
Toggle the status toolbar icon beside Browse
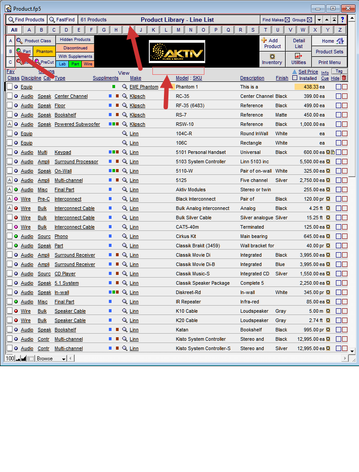31,359
